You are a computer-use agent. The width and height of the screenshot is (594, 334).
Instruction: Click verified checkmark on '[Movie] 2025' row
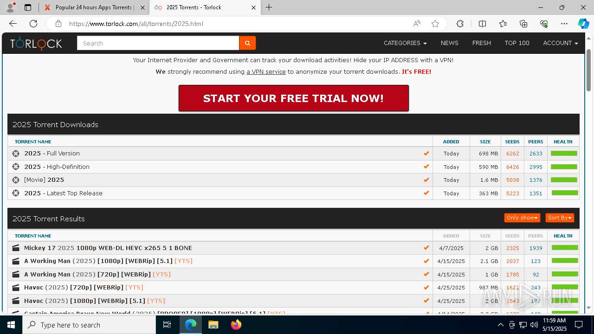click(426, 180)
